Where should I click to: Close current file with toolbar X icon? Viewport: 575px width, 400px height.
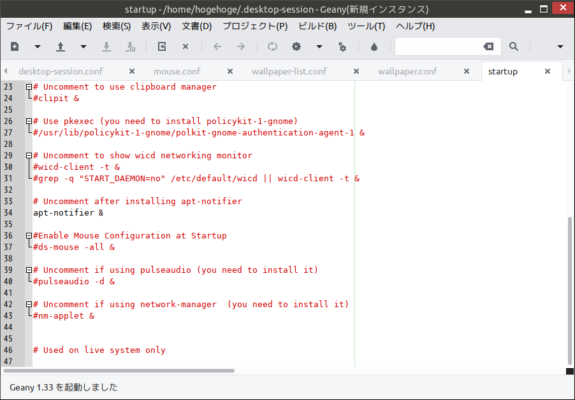(186, 46)
